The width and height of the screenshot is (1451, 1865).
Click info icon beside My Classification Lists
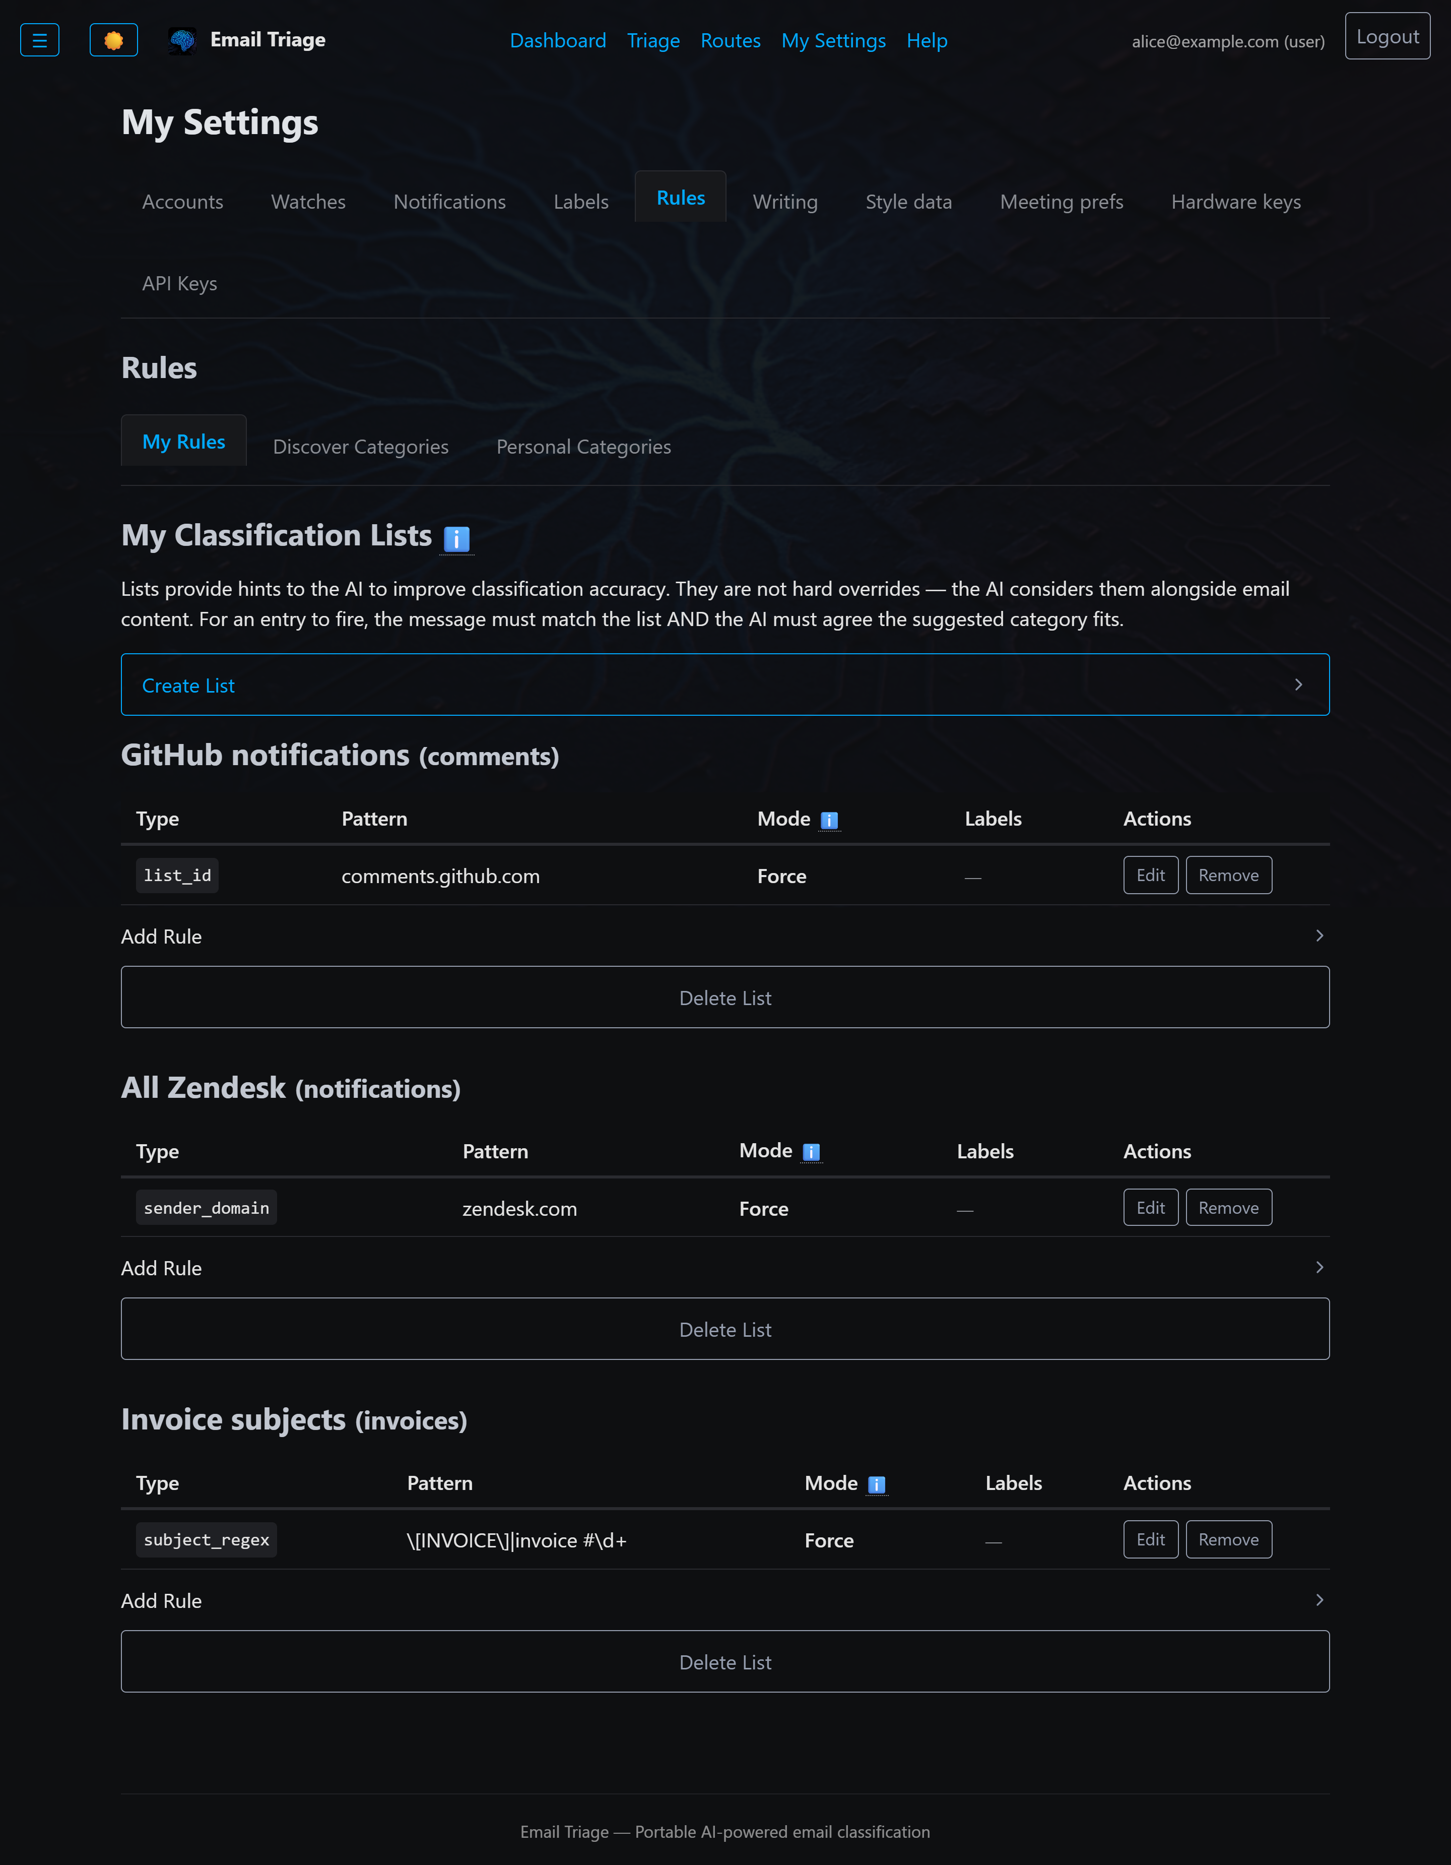[x=456, y=539]
